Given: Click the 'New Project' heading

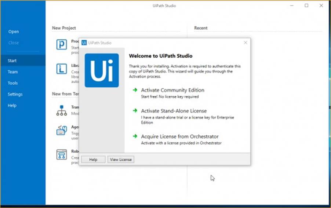Looking at the screenshot, I should pyautogui.click(x=64, y=28).
